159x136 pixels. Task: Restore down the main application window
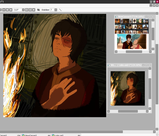coord(154,2)
